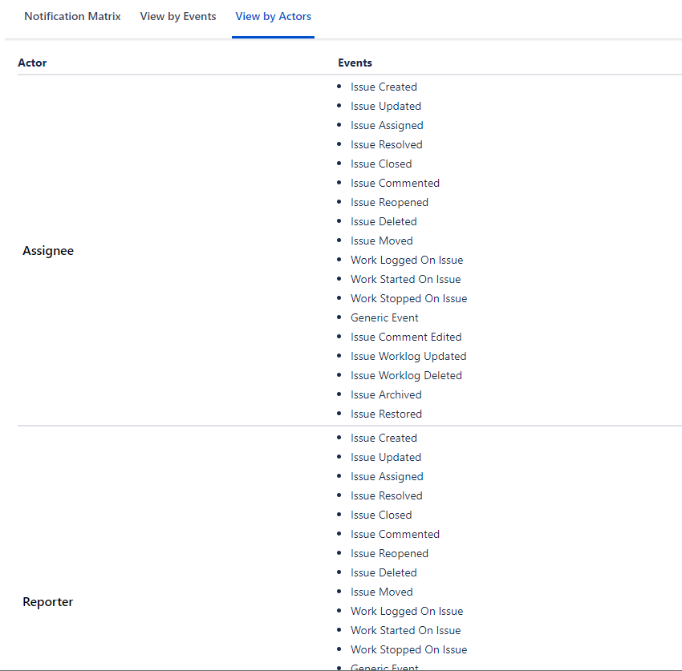Click Issue Comment Edited under Assignee
The height and width of the screenshot is (671, 682).
pos(406,338)
